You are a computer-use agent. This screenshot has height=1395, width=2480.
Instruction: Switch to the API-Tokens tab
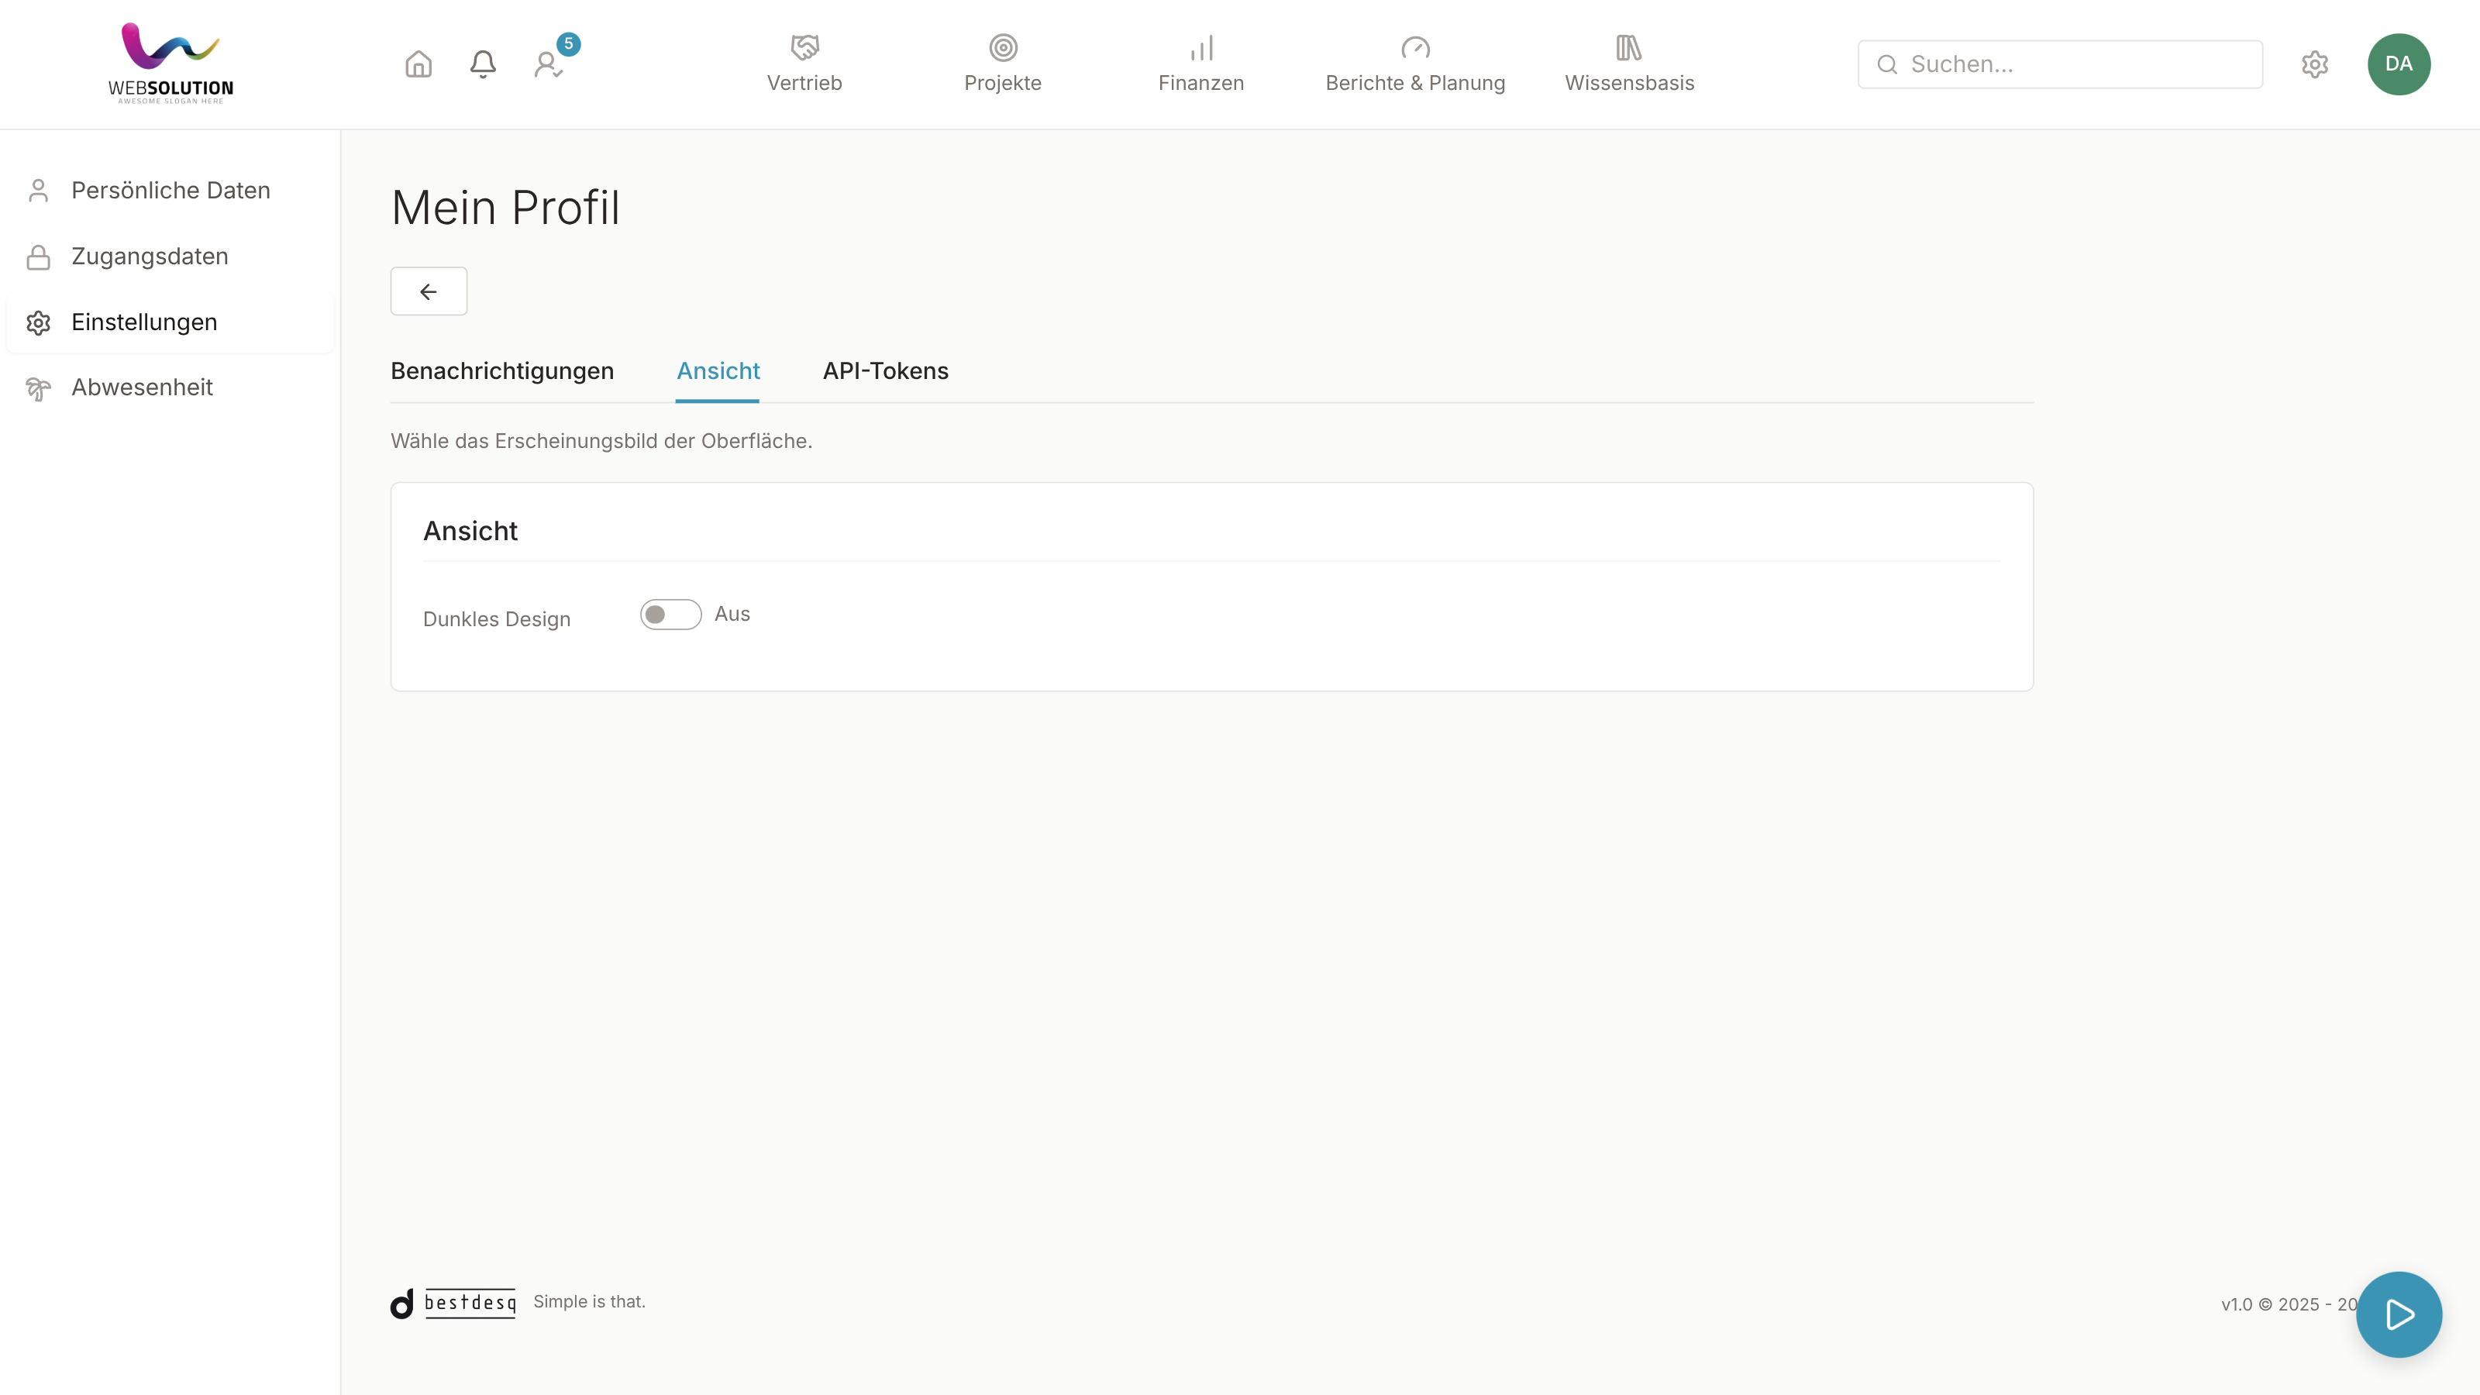pos(885,370)
